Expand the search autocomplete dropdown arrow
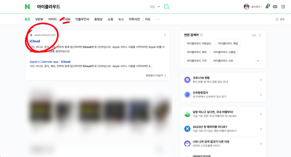 coord(159,7)
